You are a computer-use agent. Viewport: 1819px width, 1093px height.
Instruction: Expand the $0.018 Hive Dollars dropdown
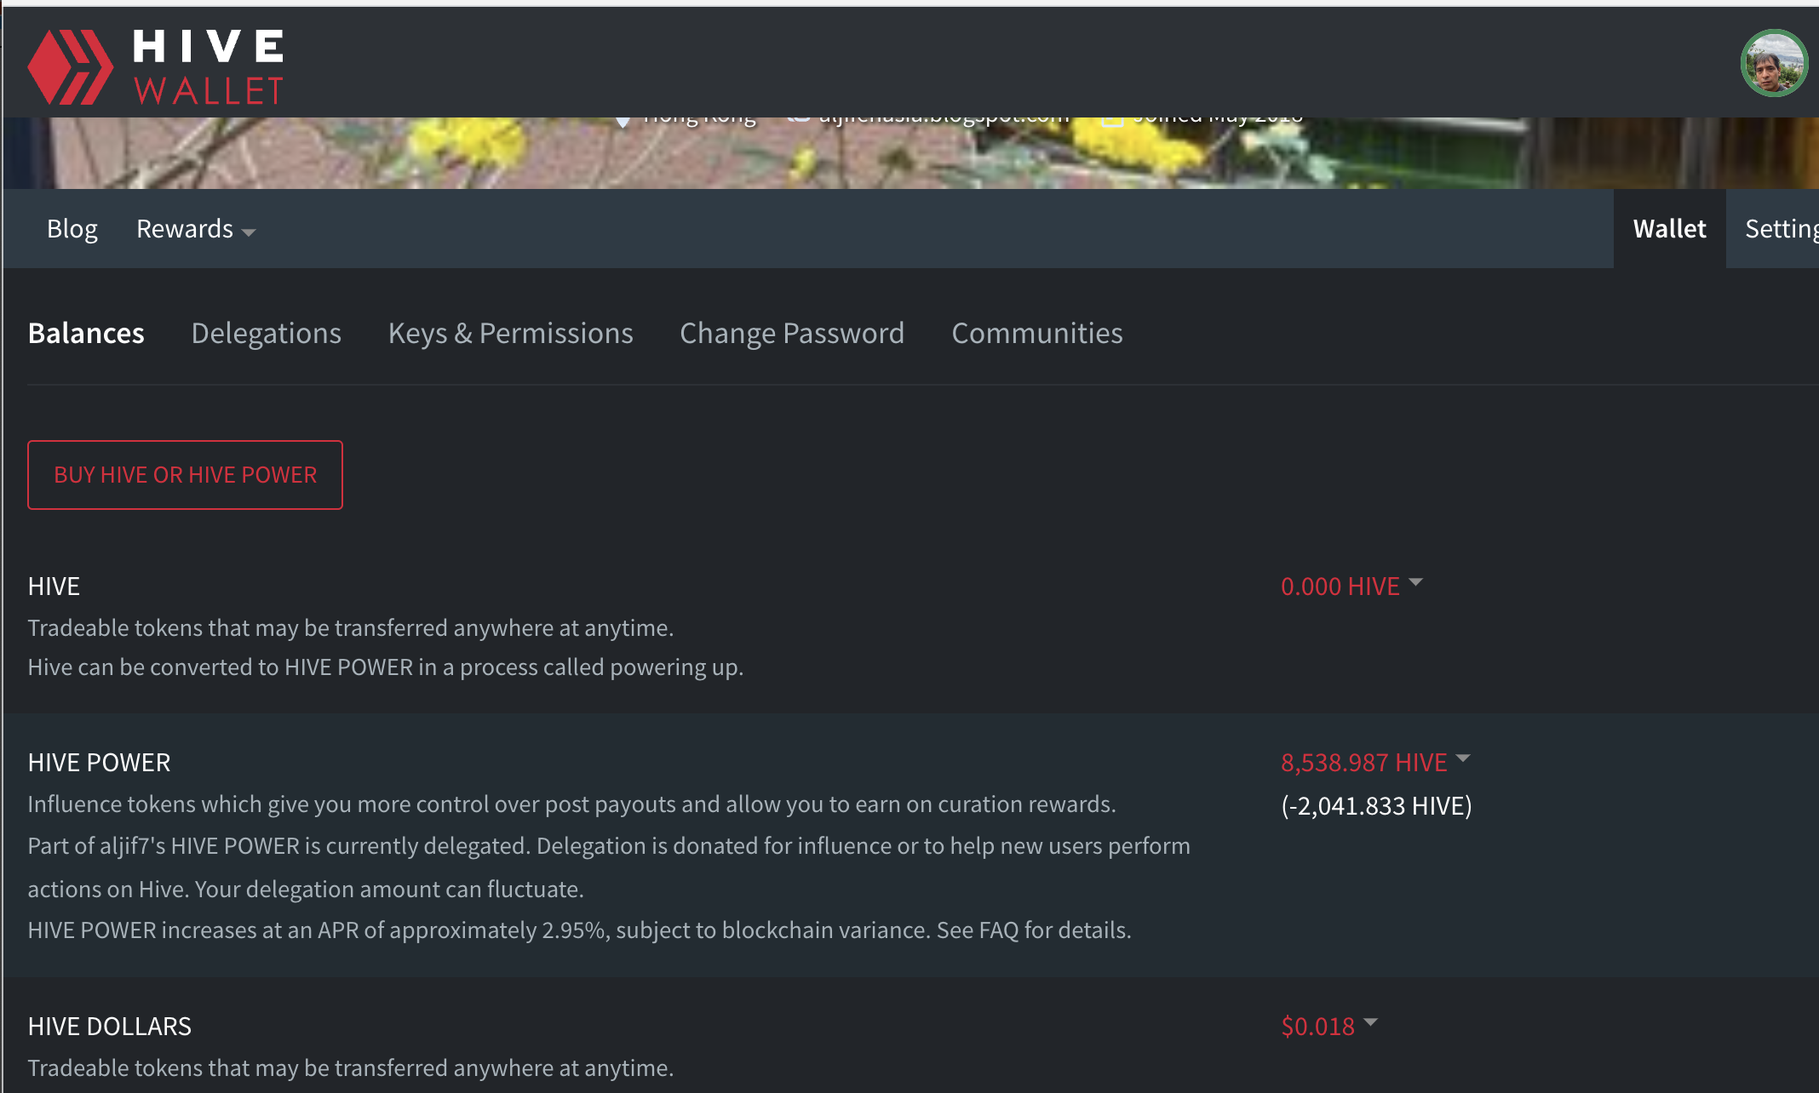click(1328, 1026)
